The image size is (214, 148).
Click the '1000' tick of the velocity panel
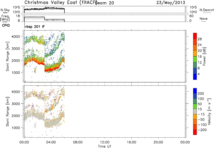16,128
